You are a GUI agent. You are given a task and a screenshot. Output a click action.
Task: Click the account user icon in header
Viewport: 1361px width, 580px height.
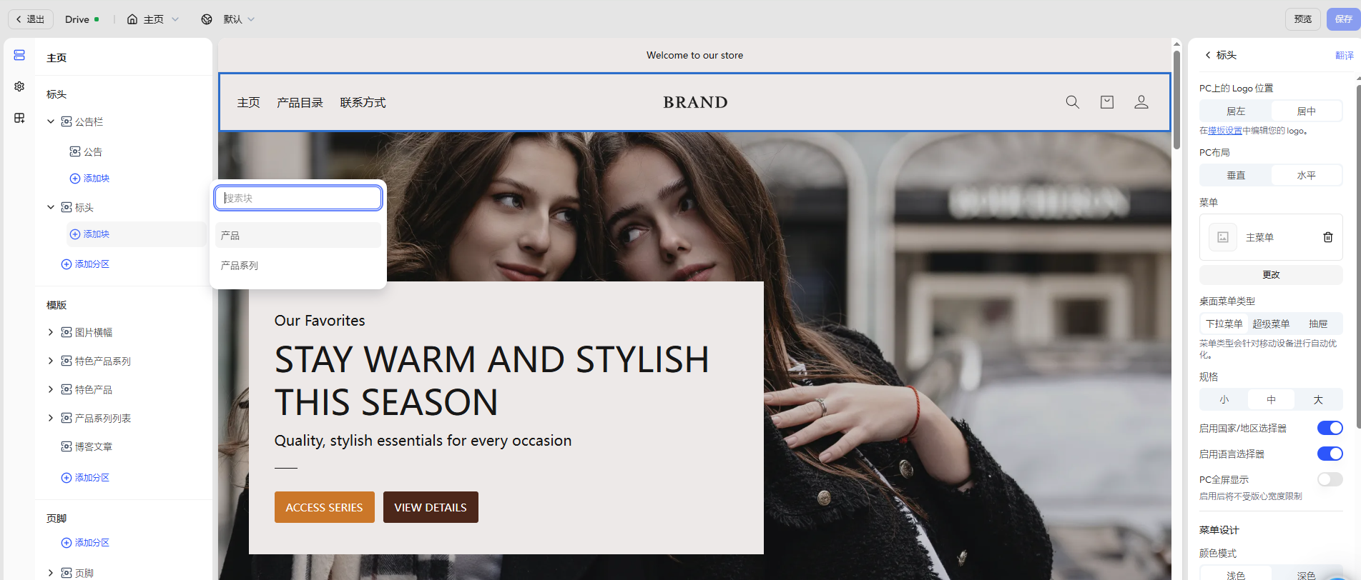pos(1141,102)
